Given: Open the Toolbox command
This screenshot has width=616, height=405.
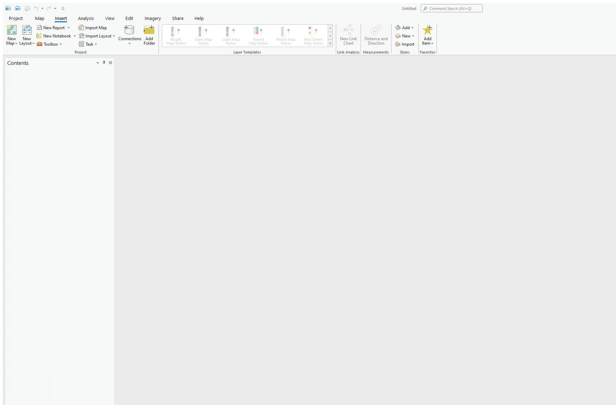Looking at the screenshot, I should pos(49,44).
